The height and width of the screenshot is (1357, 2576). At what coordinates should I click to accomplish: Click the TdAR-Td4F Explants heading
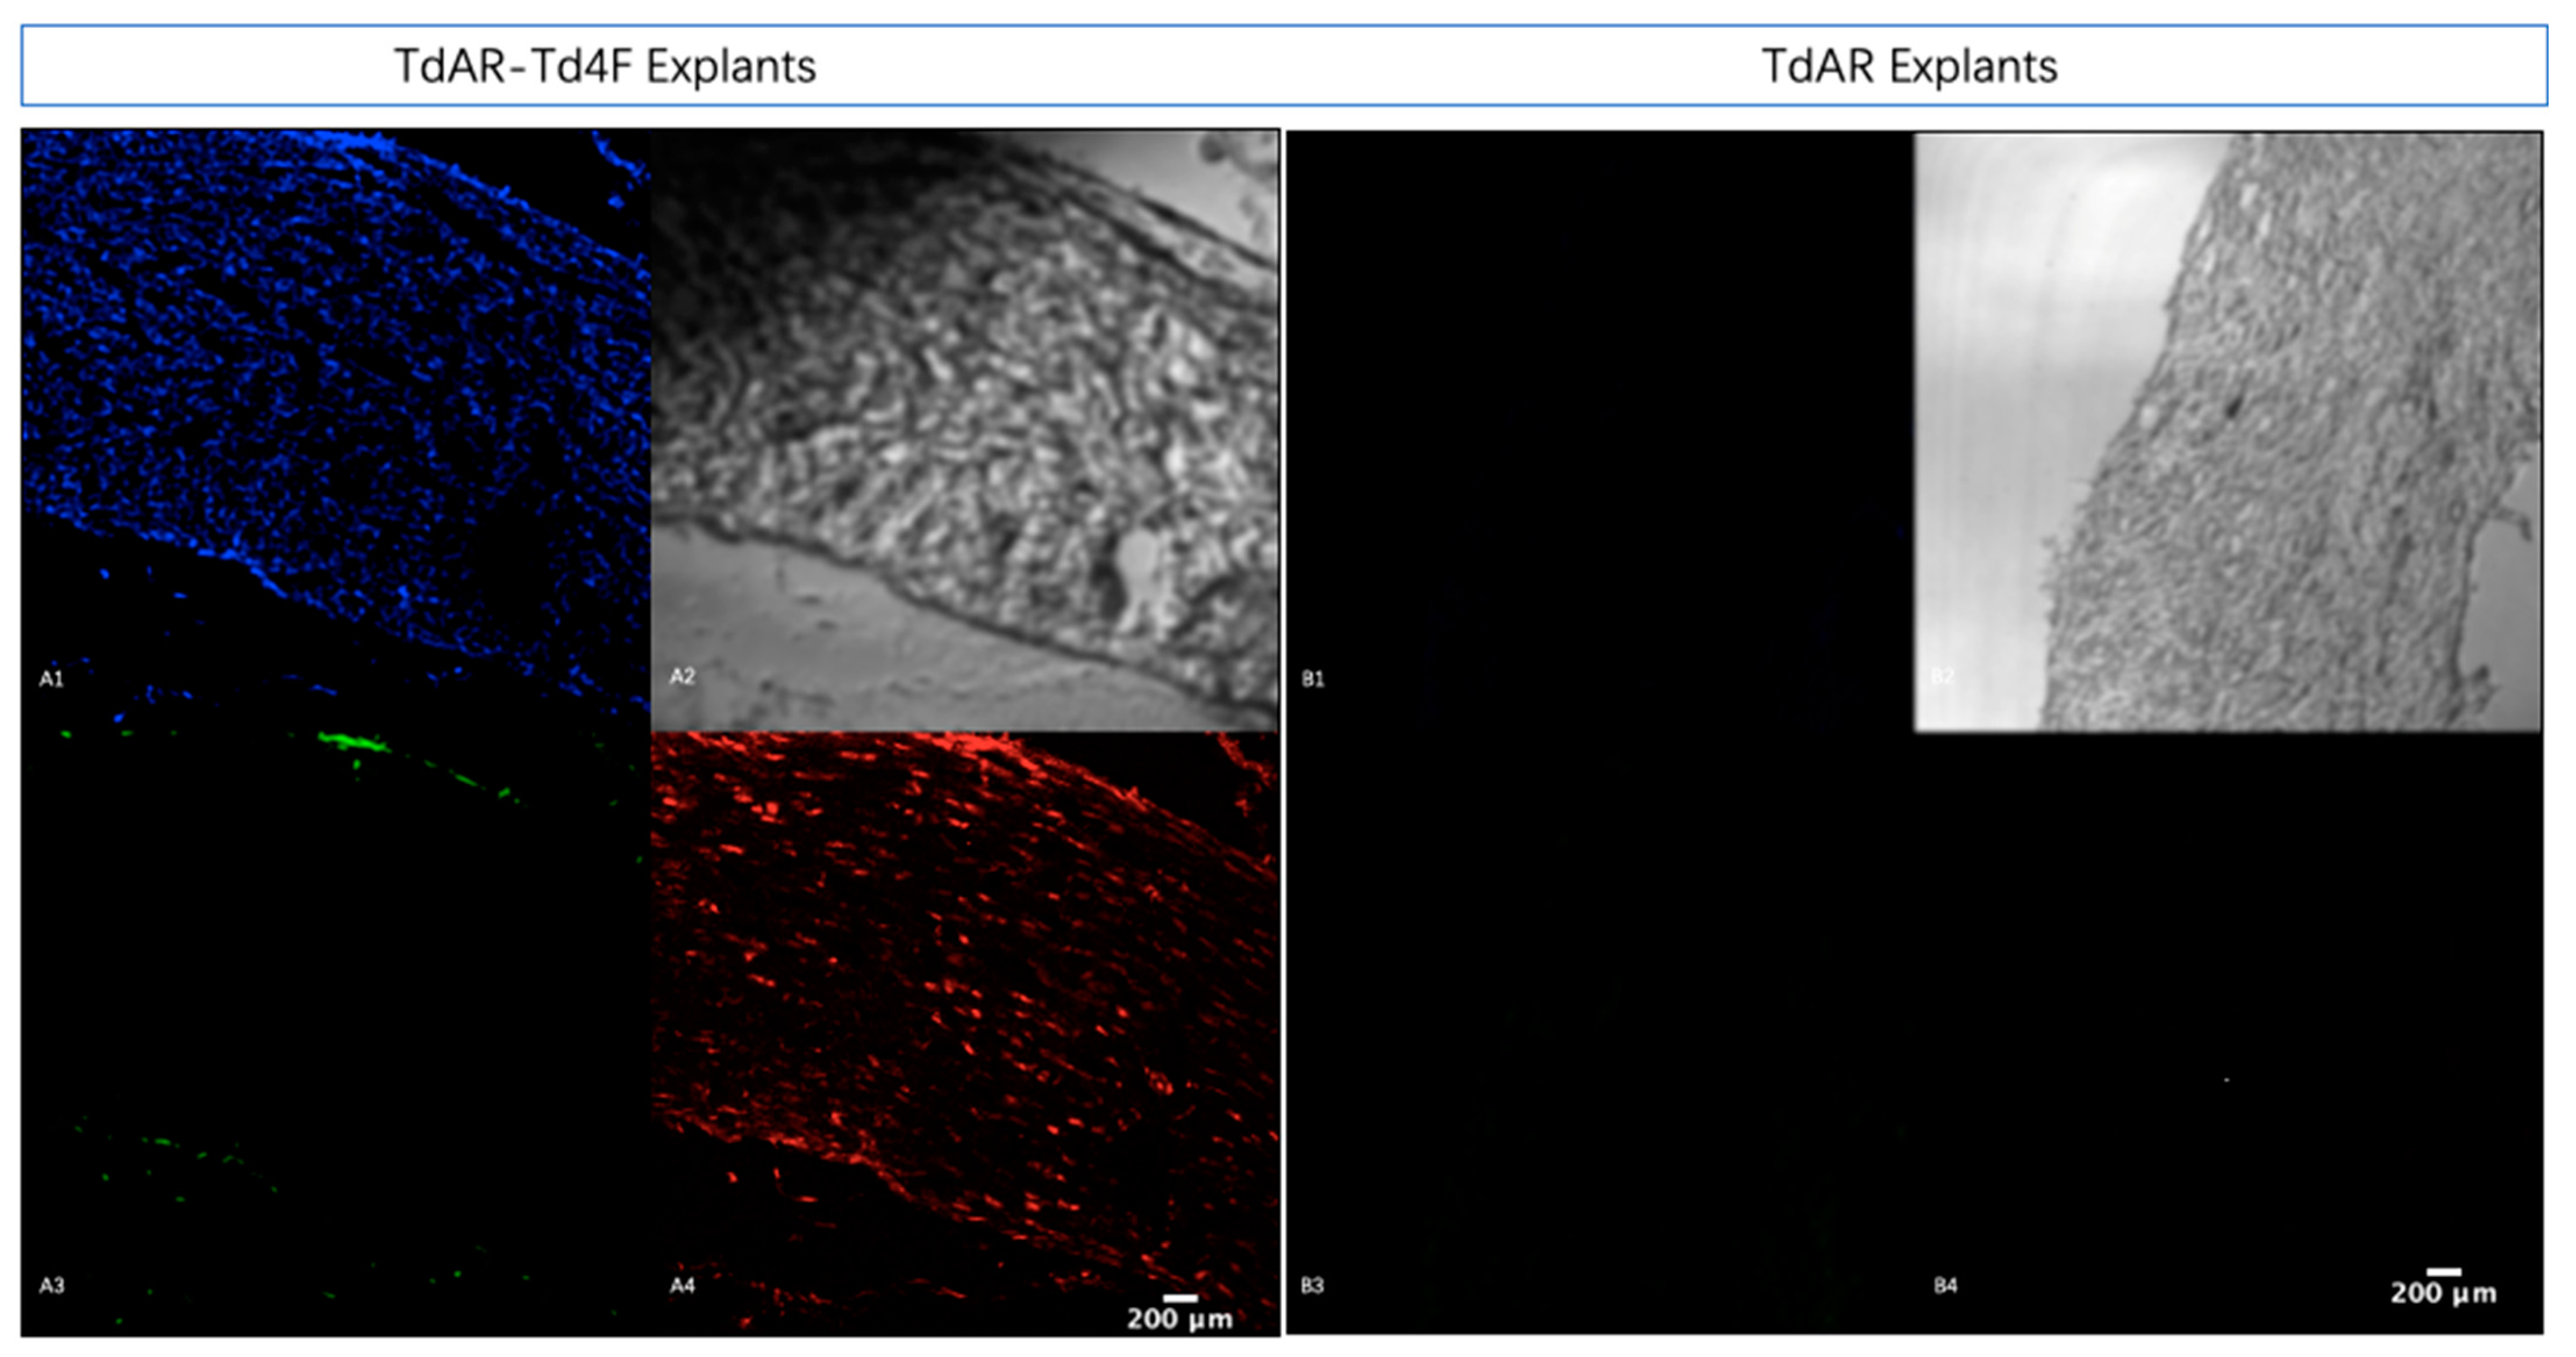(x=605, y=67)
